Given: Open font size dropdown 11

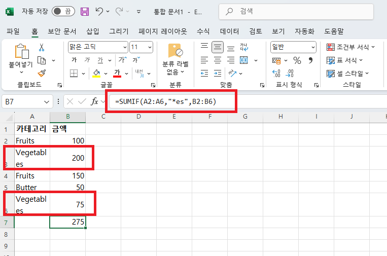Looking at the screenshot, I should click(x=150, y=47).
